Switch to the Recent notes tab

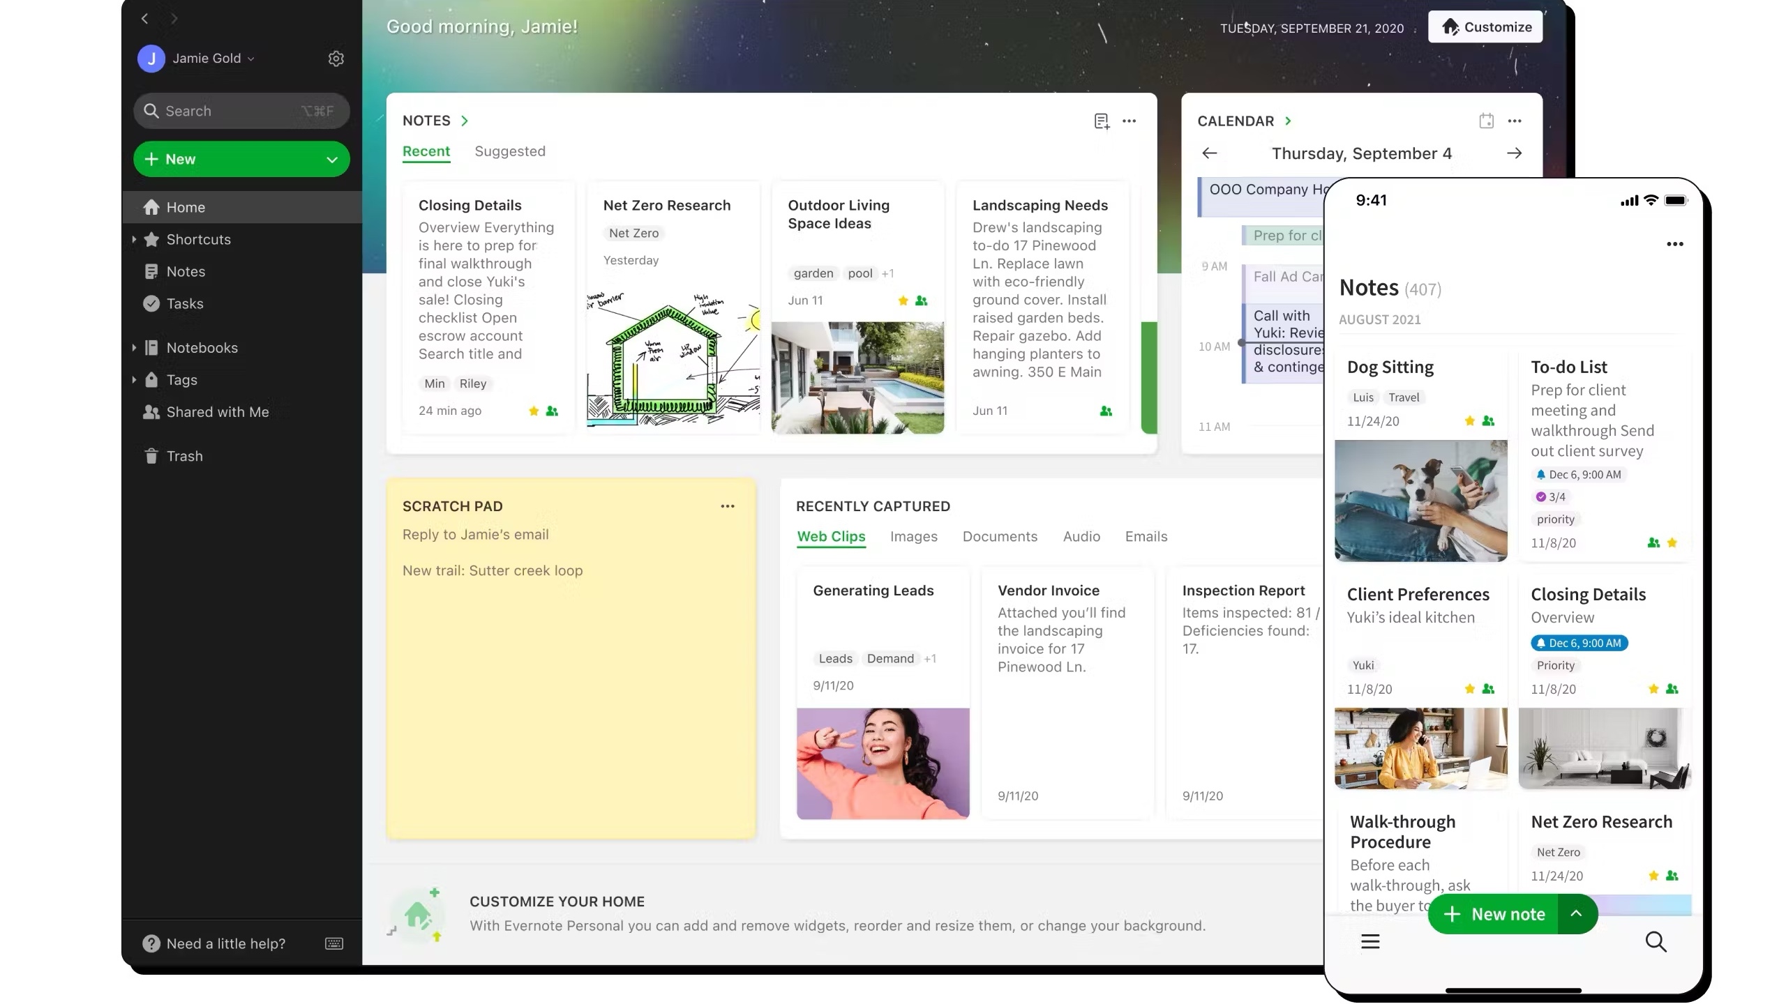pos(426,151)
